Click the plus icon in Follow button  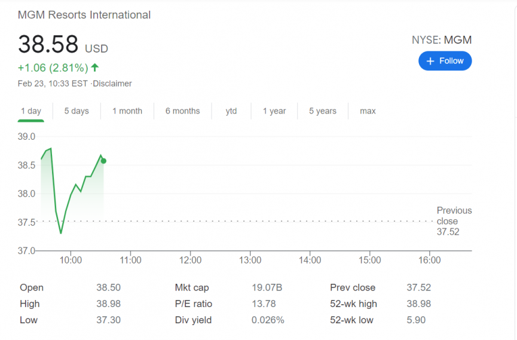(x=430, y=61)
